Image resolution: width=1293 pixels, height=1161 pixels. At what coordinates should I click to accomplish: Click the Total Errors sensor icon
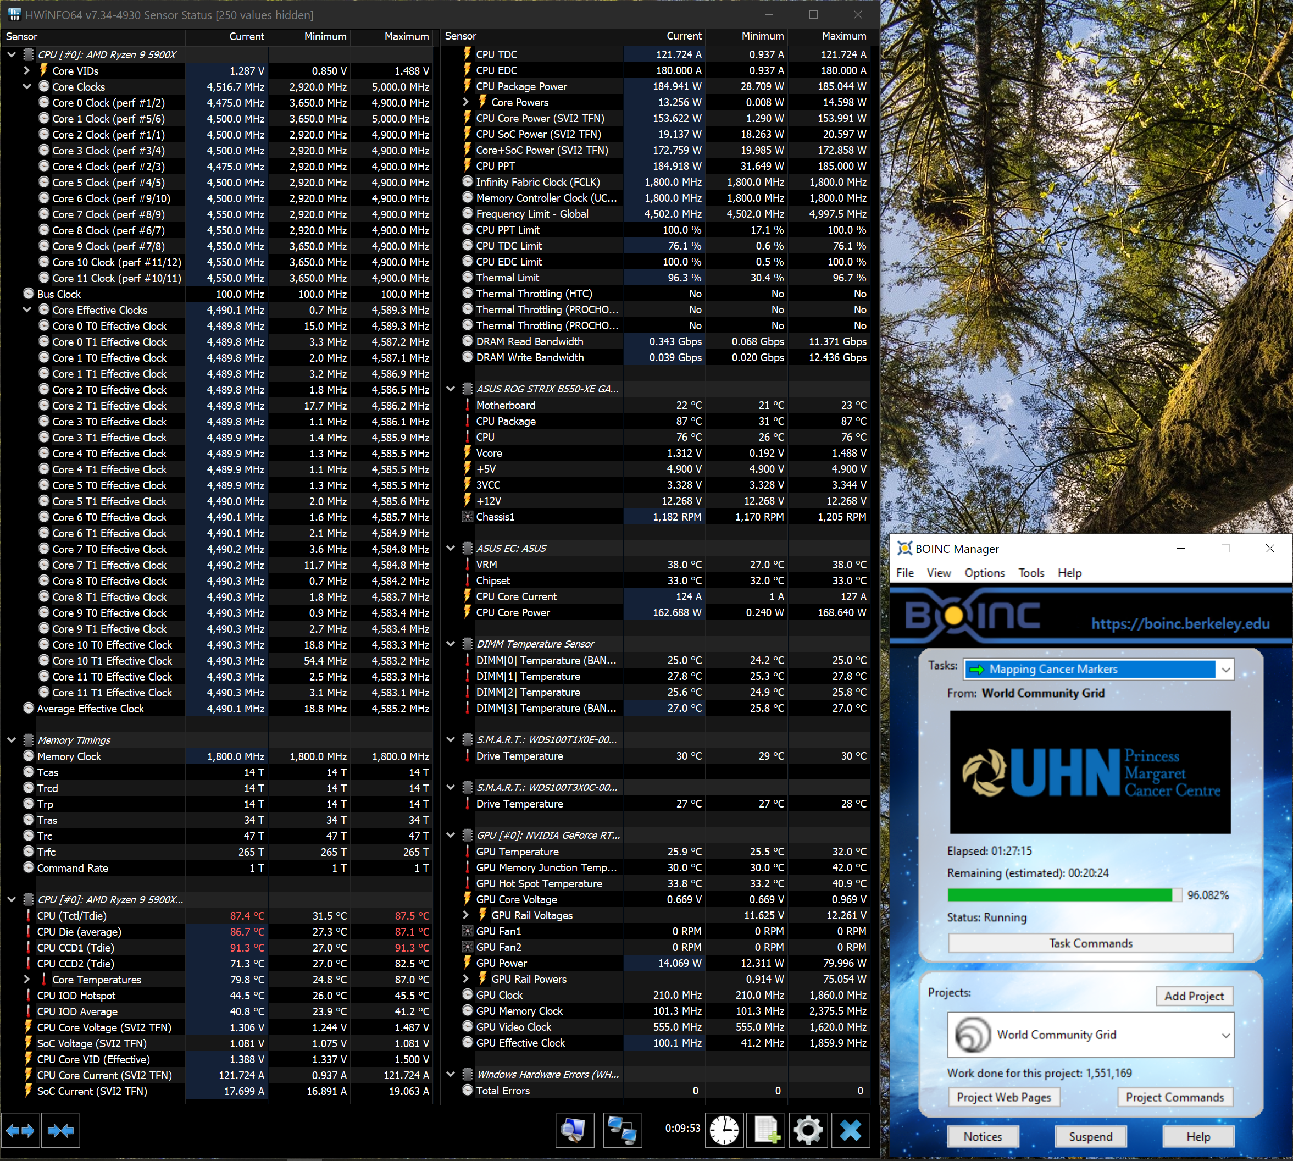pyautogui.click(x=467, y=1091)
